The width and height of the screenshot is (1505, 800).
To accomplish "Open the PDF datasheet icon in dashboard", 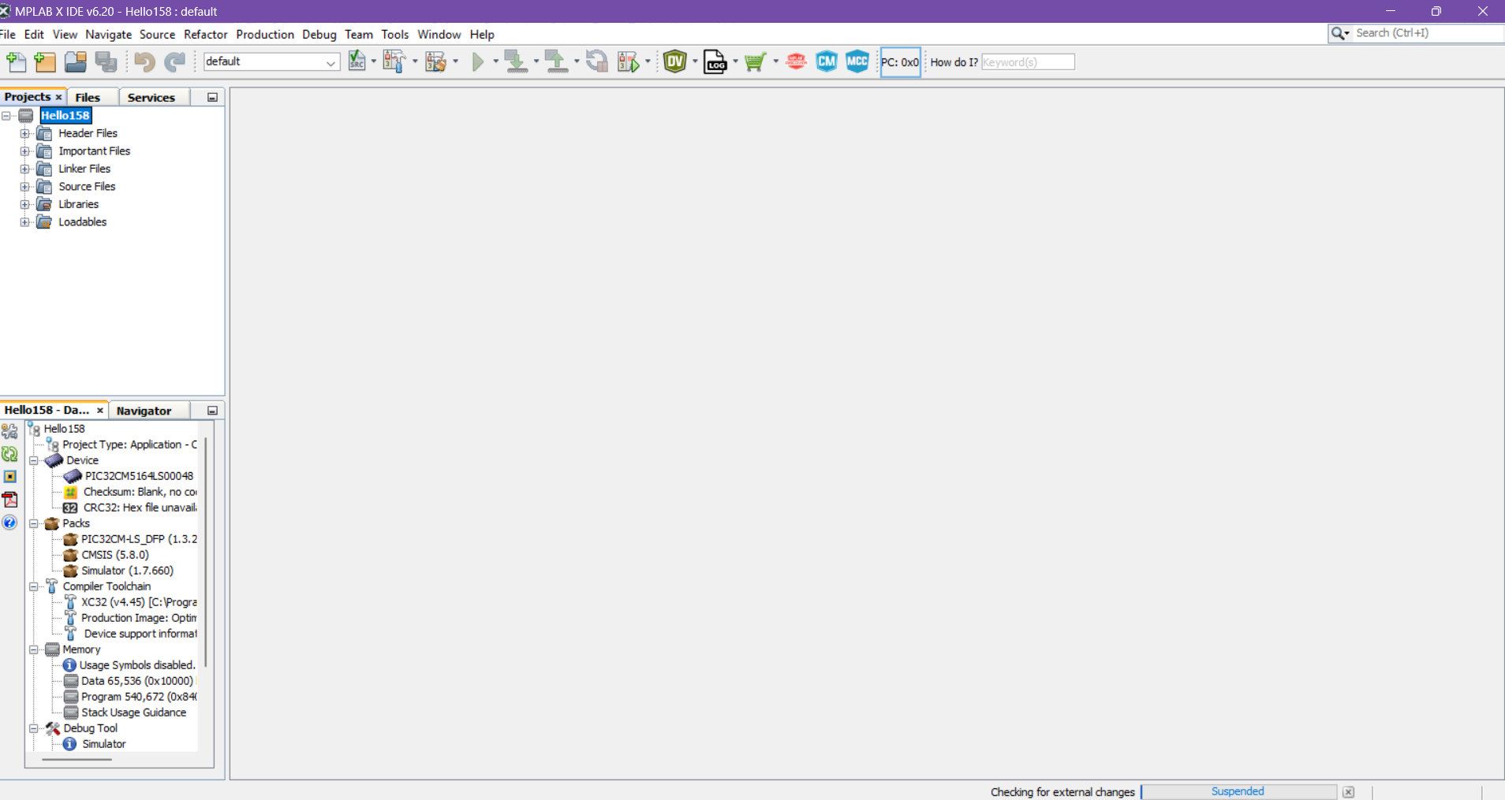I will coord(9,500).
